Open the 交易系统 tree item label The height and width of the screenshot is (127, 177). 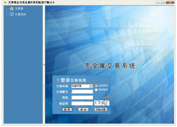point(20,14)
